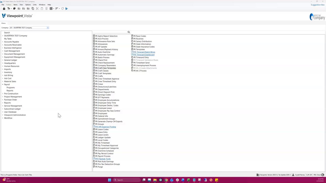Screen dimensions: 326x183
Task: Open the font size (Tт) tool
Action: tap(9, 9)
